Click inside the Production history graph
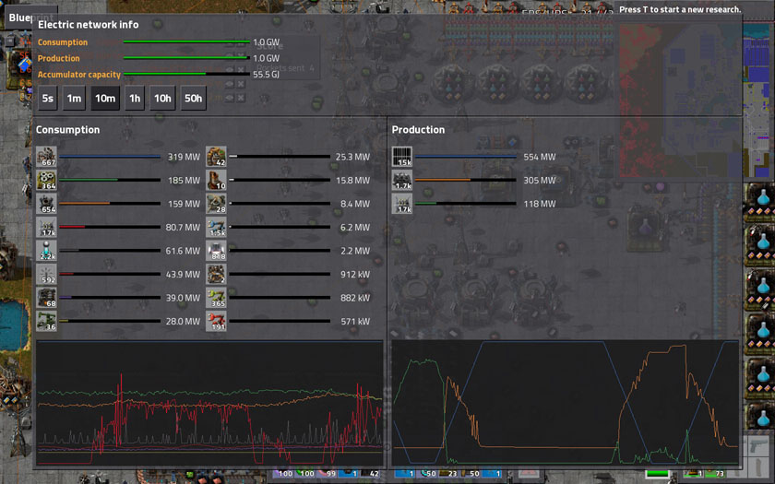The width and height of the screenshot is (775, 484). pyautogui.click(x=565, y=404)
